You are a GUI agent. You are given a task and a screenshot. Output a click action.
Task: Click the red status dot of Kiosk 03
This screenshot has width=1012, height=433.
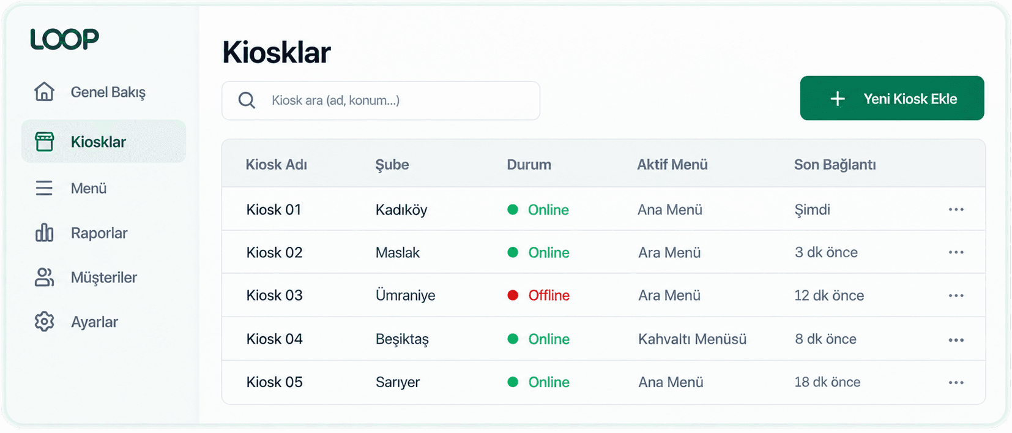[x=513, y=295]
